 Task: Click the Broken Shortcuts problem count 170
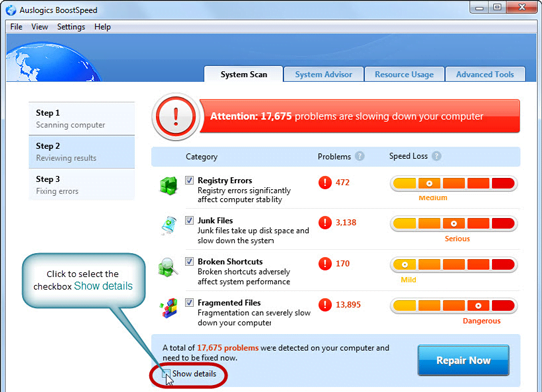(x=343, y=264)
